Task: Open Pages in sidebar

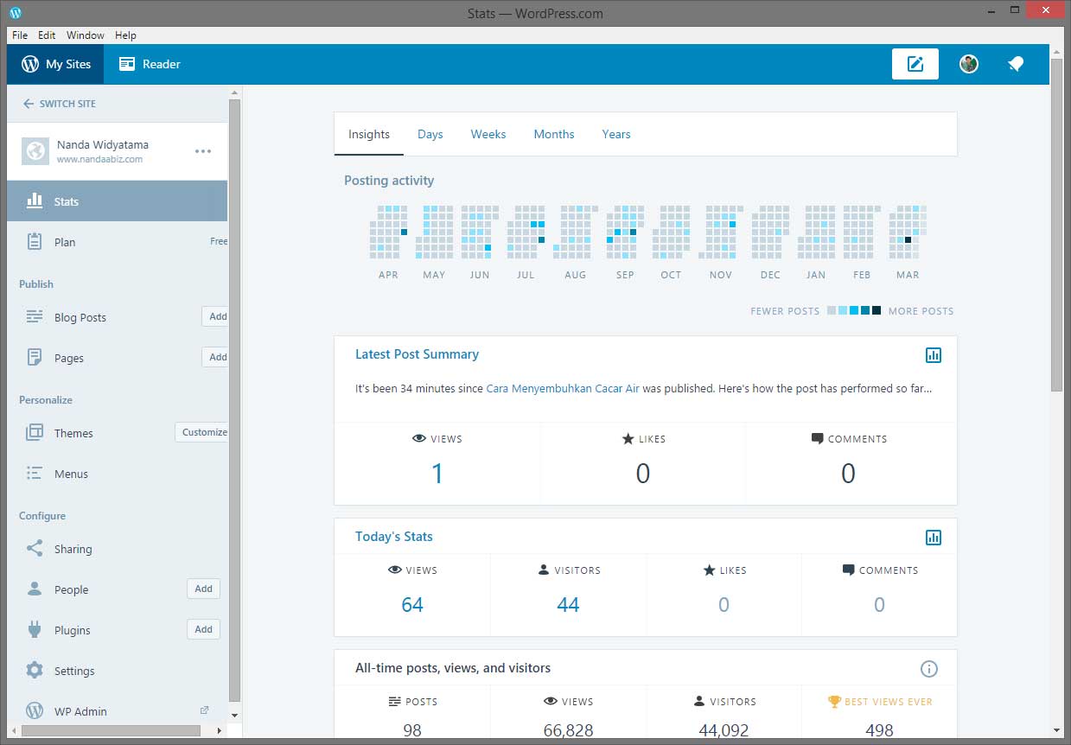Action: coord(69,358)
